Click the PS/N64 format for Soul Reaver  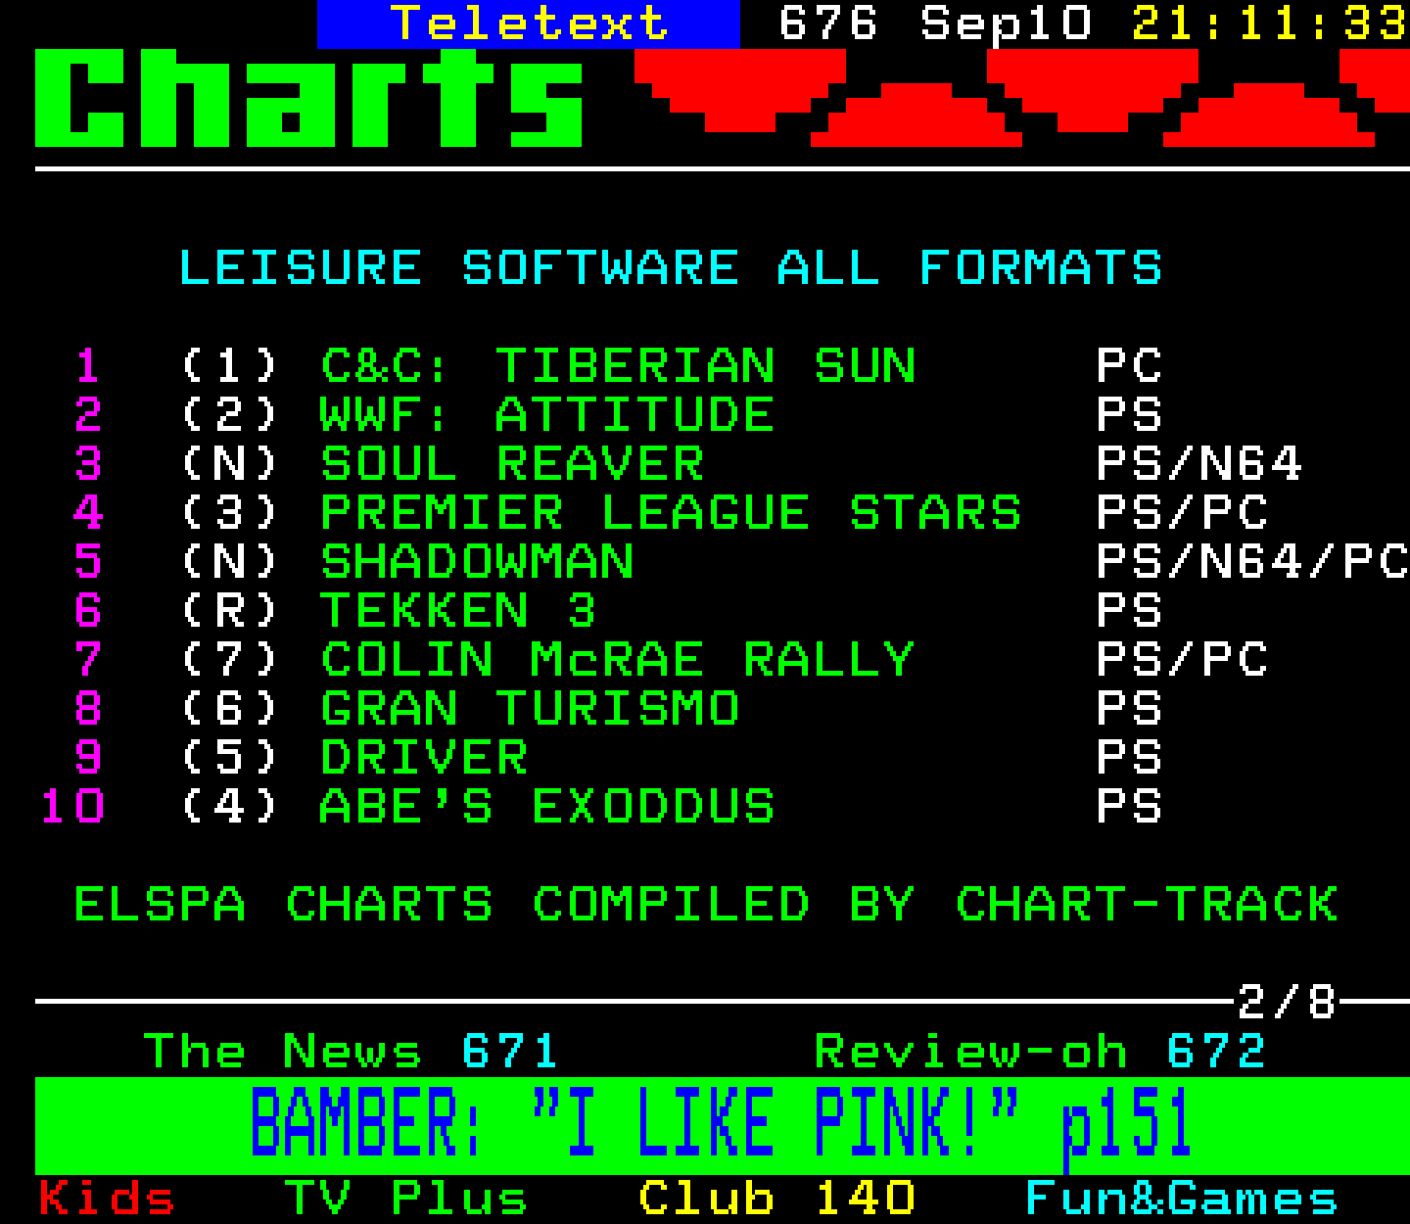(x=1199, y=464)
